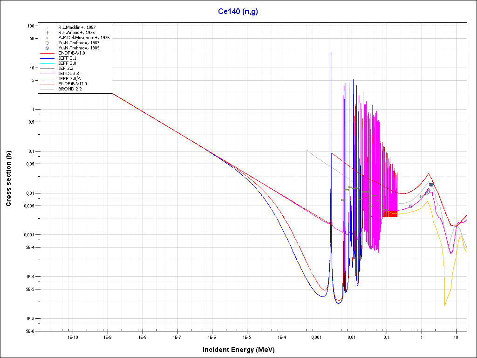
Task: Select the BROND 2.2 gray line swatch
Action: (x=48, y=89)
